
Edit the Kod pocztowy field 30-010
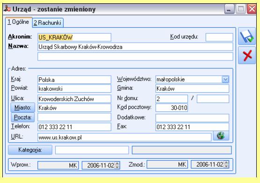(x=171, y=108)
